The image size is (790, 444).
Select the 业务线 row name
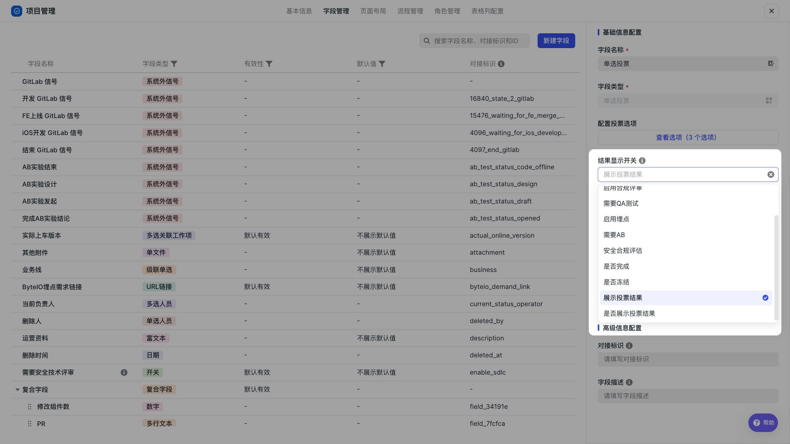32,270
